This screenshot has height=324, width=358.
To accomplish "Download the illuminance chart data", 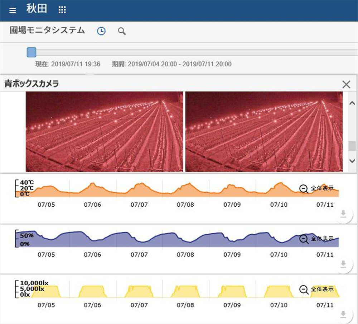I will [343, 314].
